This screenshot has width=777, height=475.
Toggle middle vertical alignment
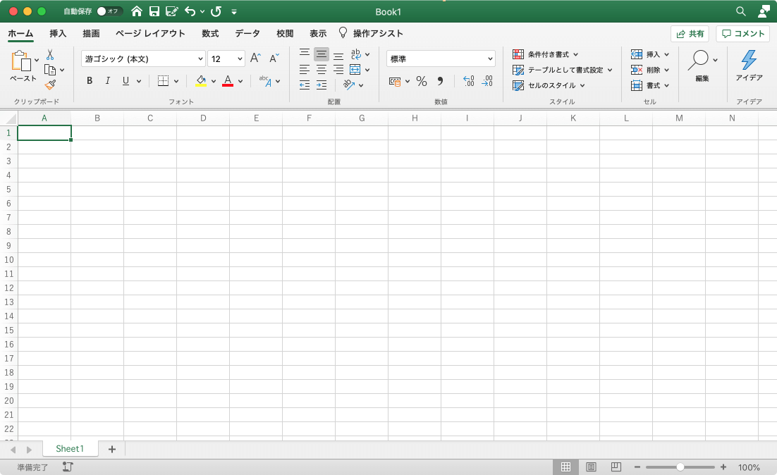(322, 54)
